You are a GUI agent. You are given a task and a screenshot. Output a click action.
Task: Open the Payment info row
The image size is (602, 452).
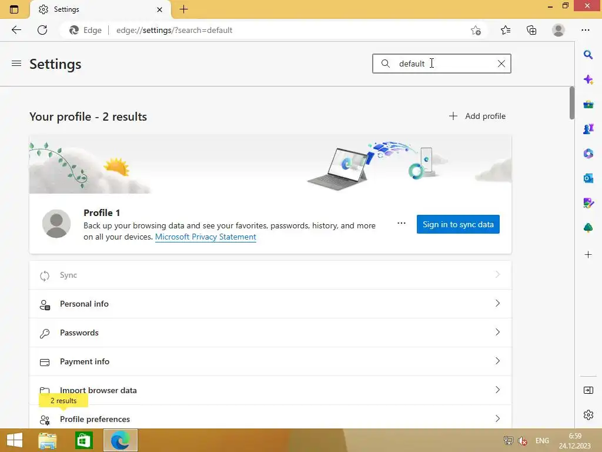(270, 361)
